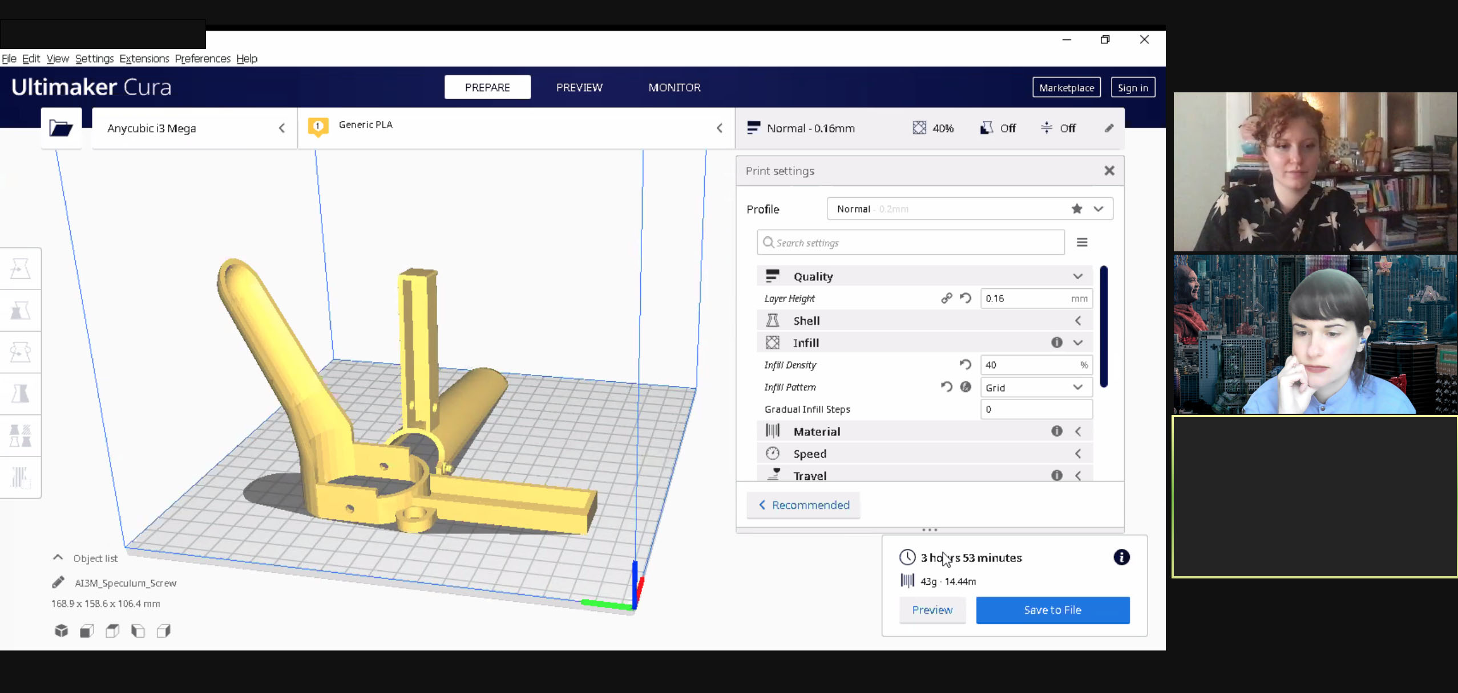Expand the Shell settings section
Viewport: 1458px width, 693px height.
click(924, 320)
